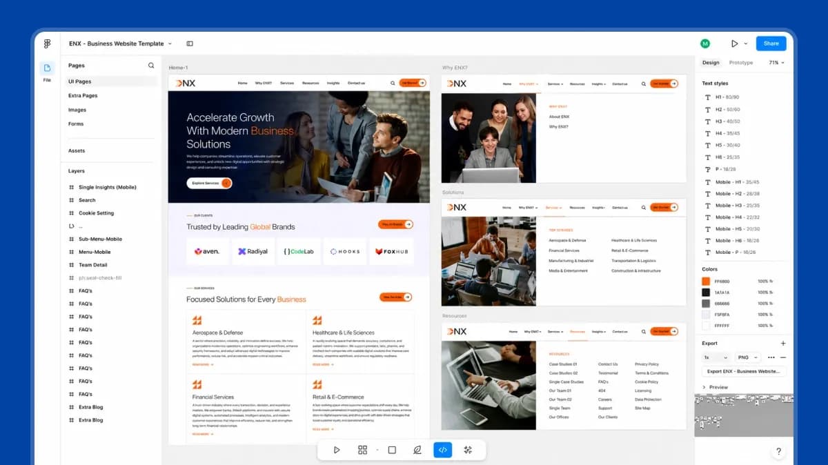
Task: Click the H1 - 80/90 text style icon
Action: pyautogui.click(x=707, y=97)
